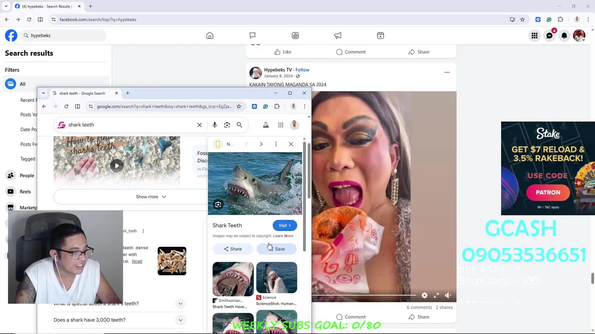This screenshot has width=595, height=334.
Task: Open Smithsonian Shark Teeth Have thumbnail
Action: tap(233, 279)
